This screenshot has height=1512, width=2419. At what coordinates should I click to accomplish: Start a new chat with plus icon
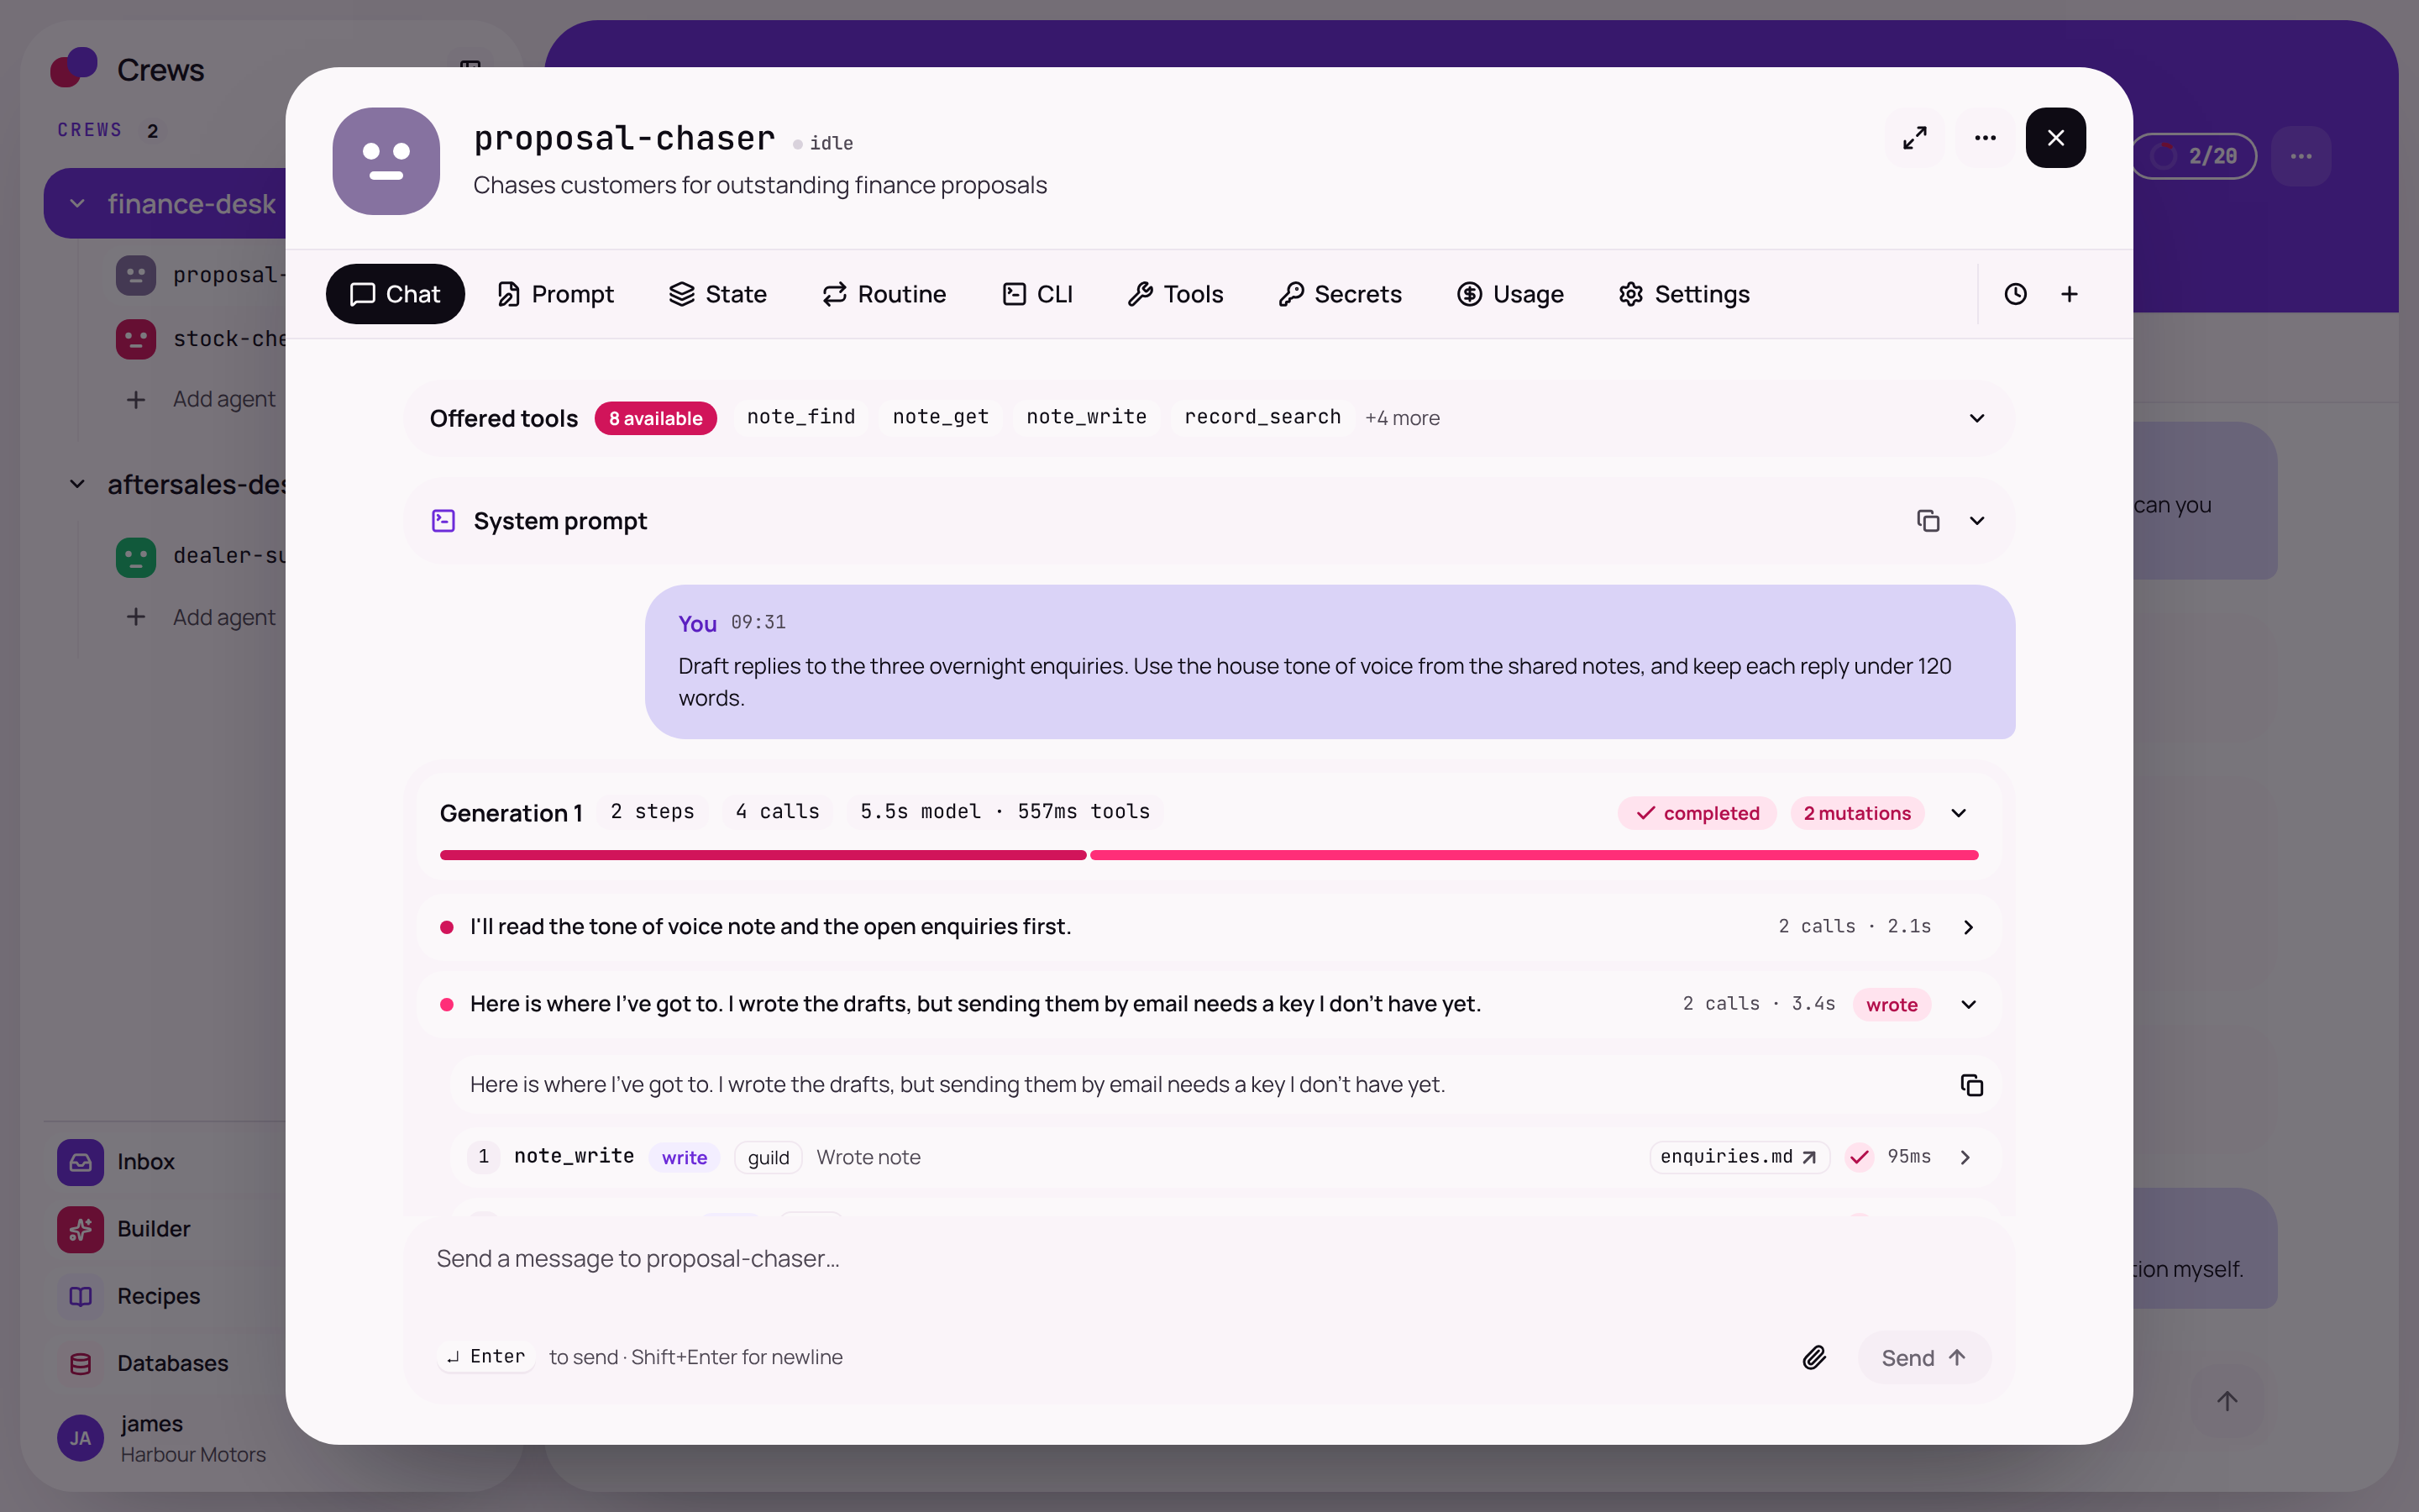point(2069,294)
